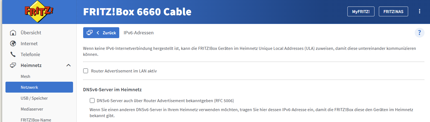
Task: Click the Übersicht house icon
Action: point(13,33)
